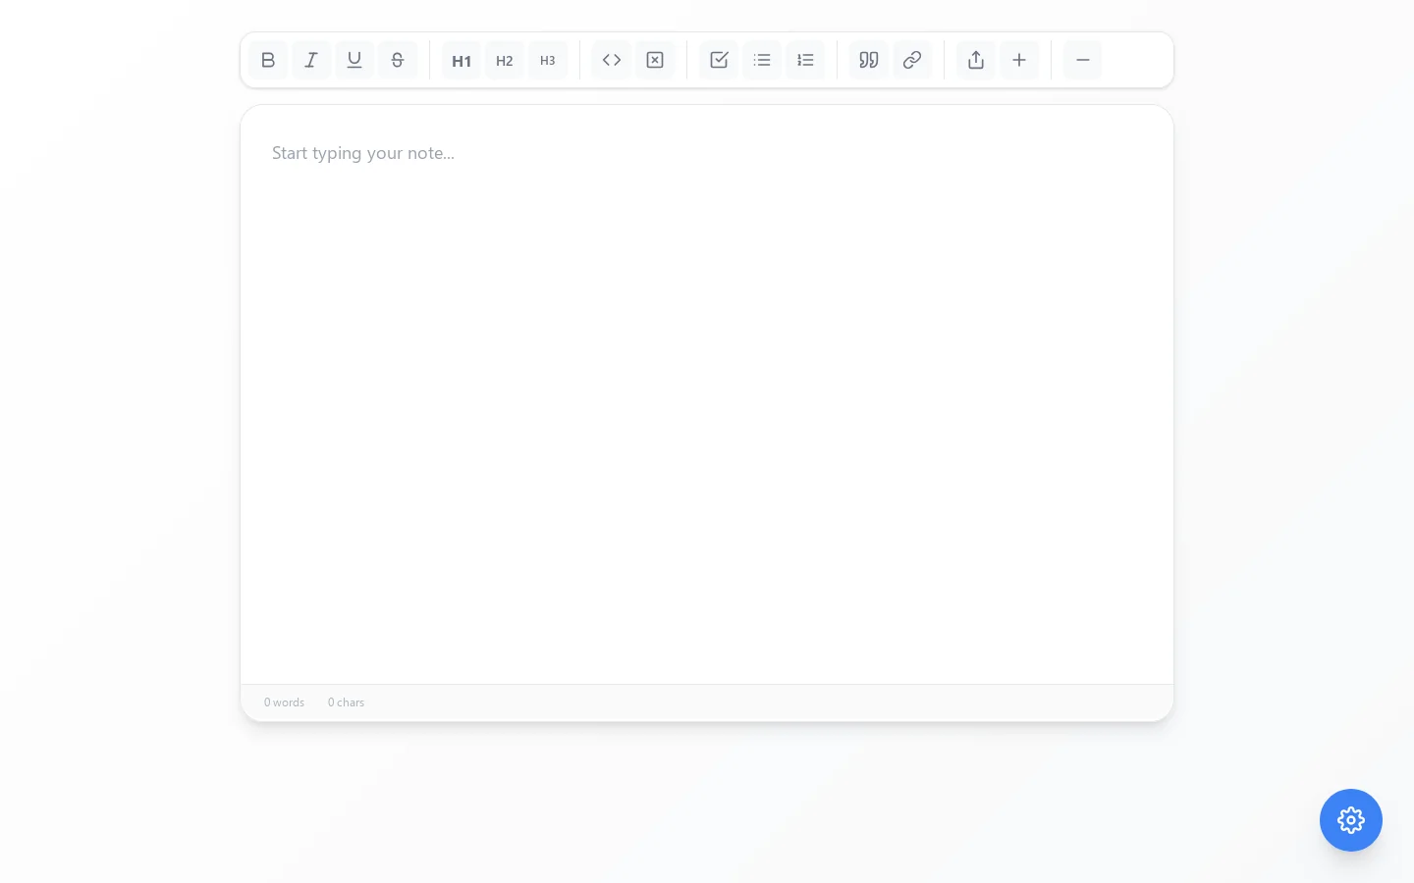The width and height of the screenshot is (1414, 883).
Task: Click the share/export icon
Action: [976, 60]
